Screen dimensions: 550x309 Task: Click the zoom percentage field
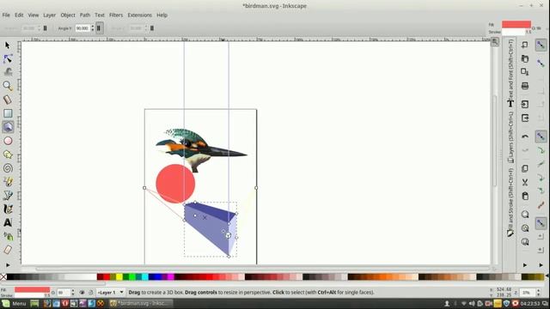coord(527,292)
